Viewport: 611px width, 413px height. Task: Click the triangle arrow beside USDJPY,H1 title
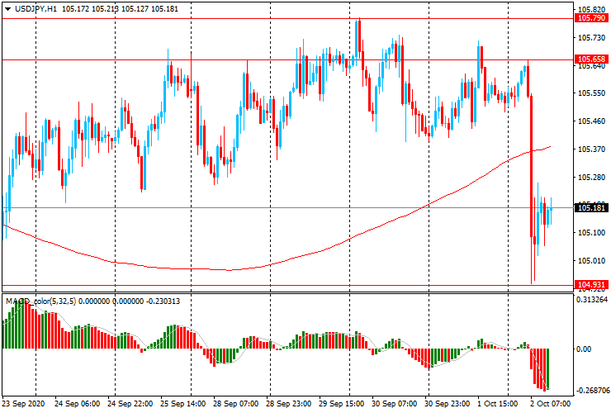[x=7, y=8]
